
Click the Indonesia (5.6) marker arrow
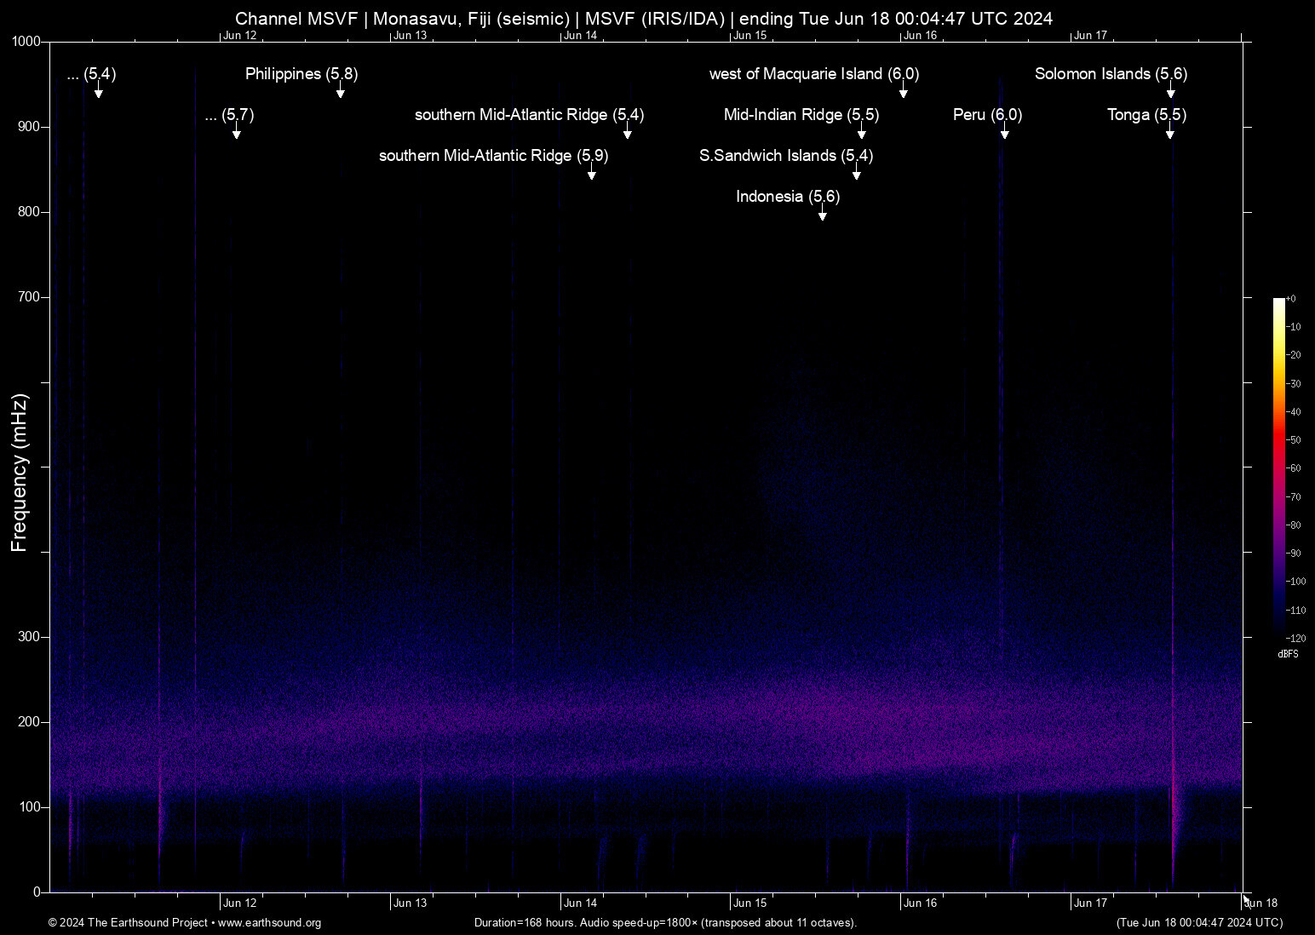(823, 214)
